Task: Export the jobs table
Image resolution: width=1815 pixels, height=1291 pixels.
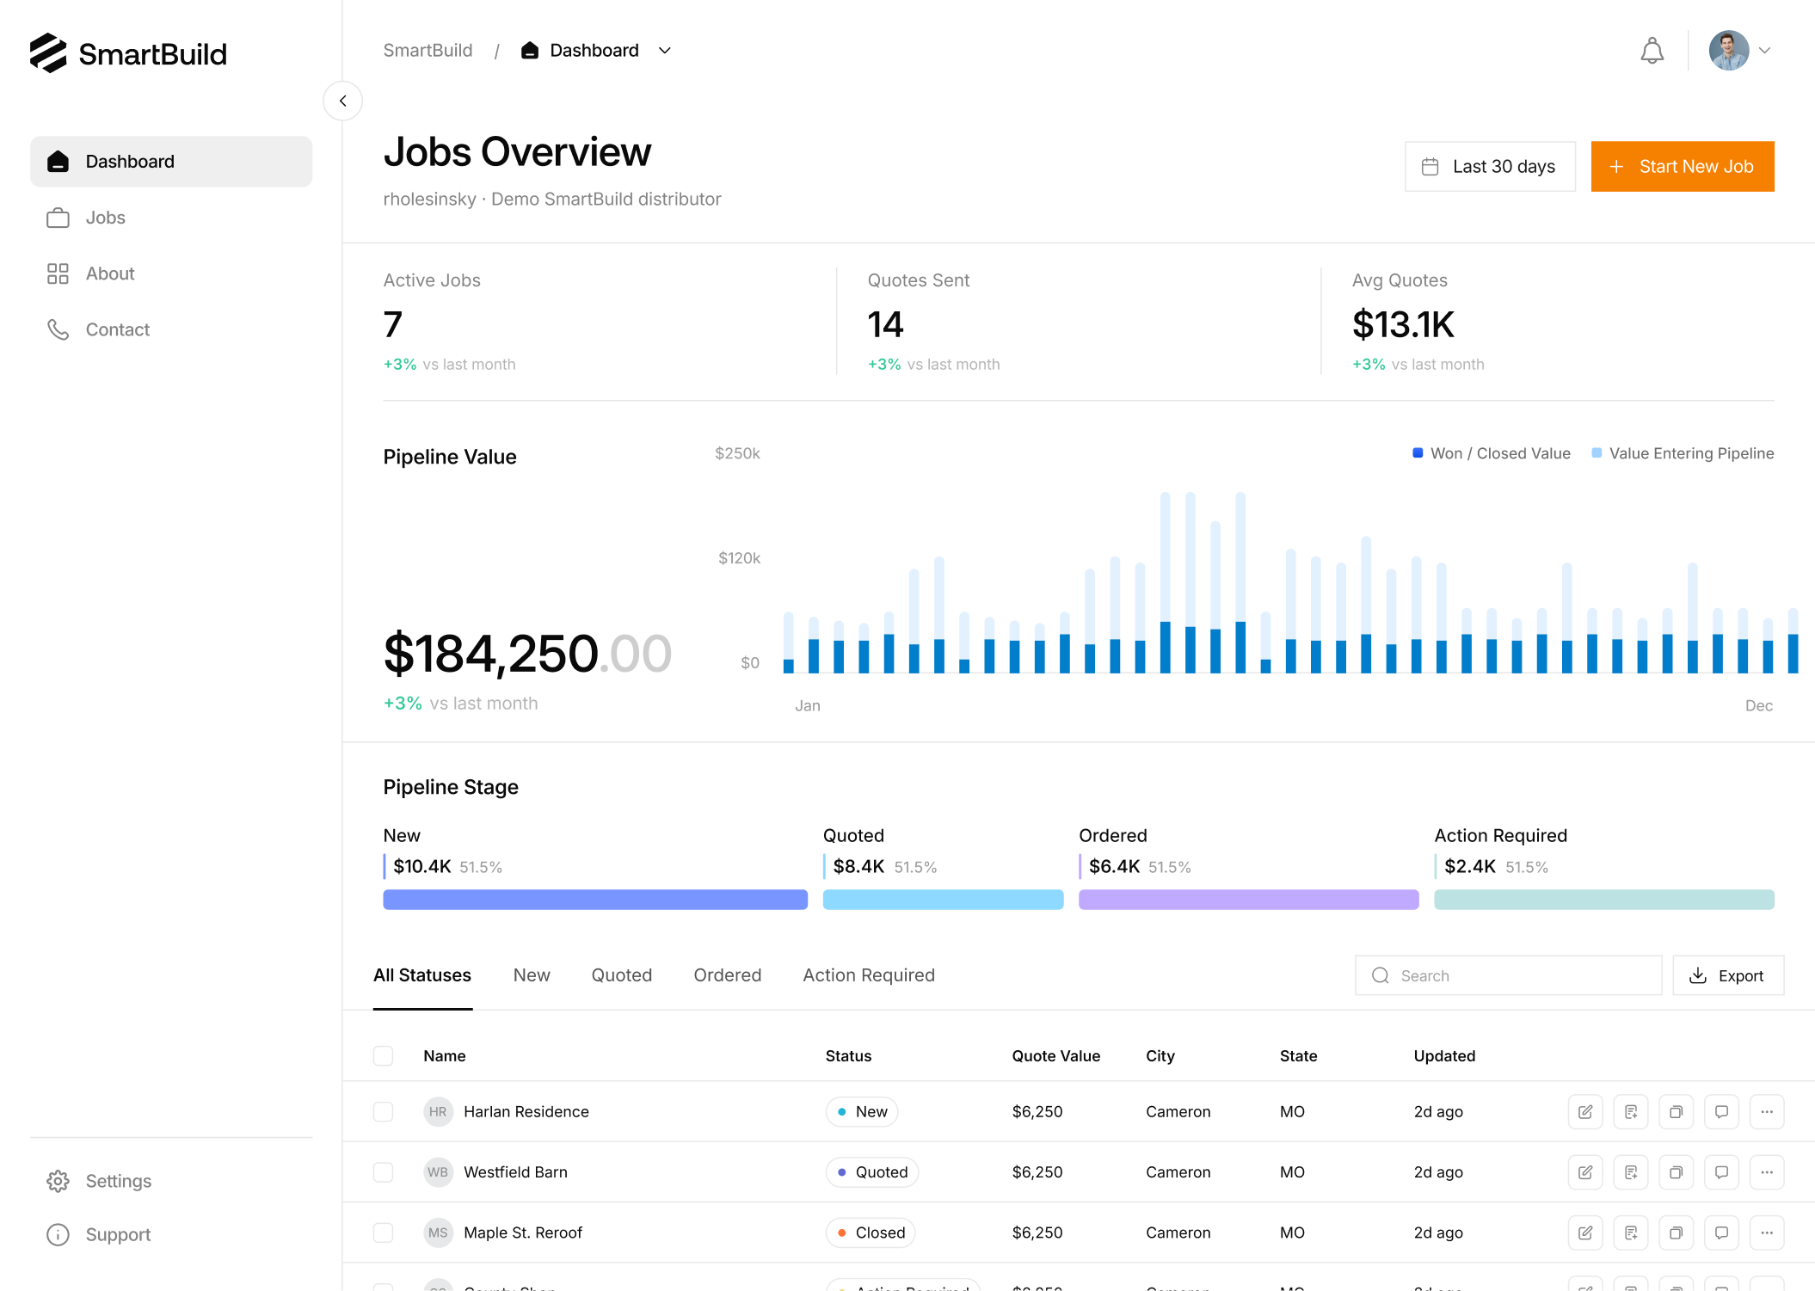Action: pos(1727,975)
